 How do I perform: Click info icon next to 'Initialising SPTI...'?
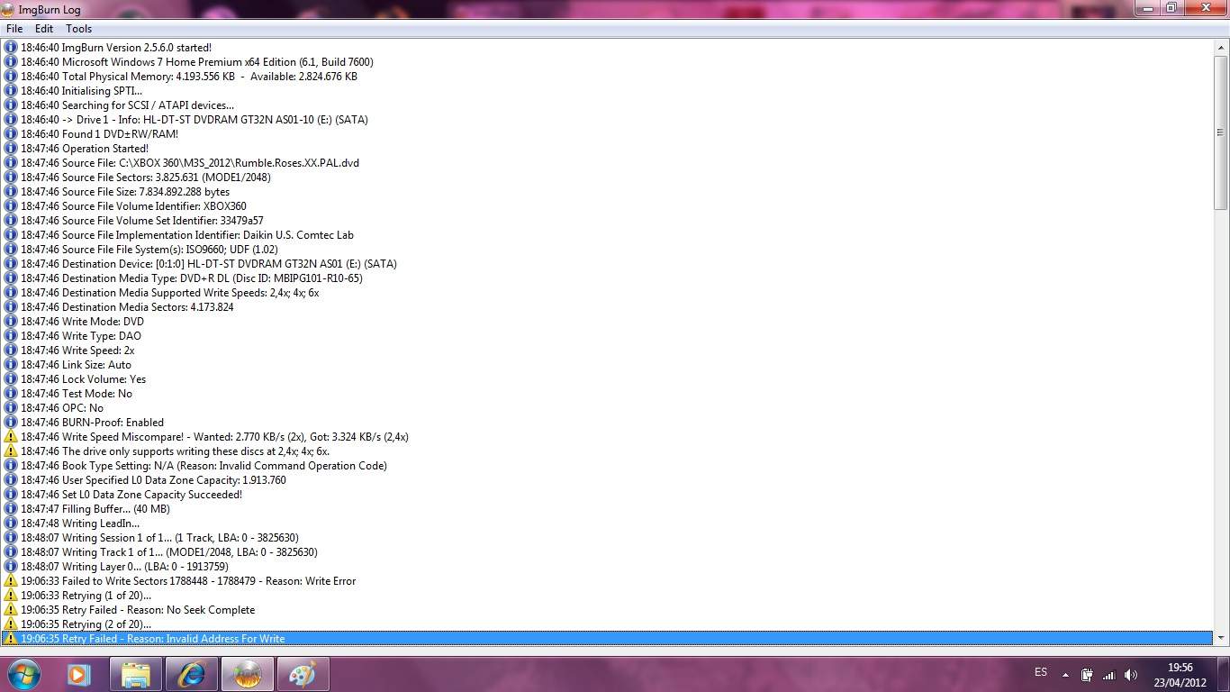pos(11,91)
